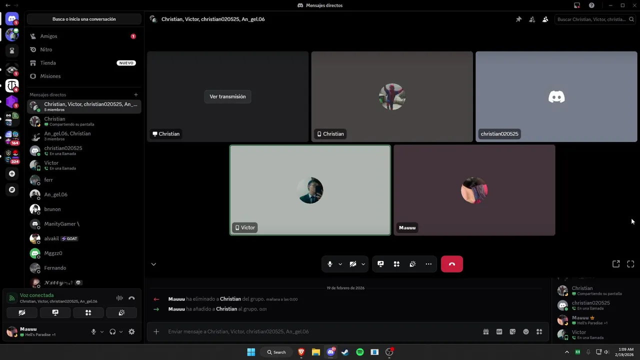640x360 pixels.
Task: Create new DM with plus icon
Action: point(136,94)
